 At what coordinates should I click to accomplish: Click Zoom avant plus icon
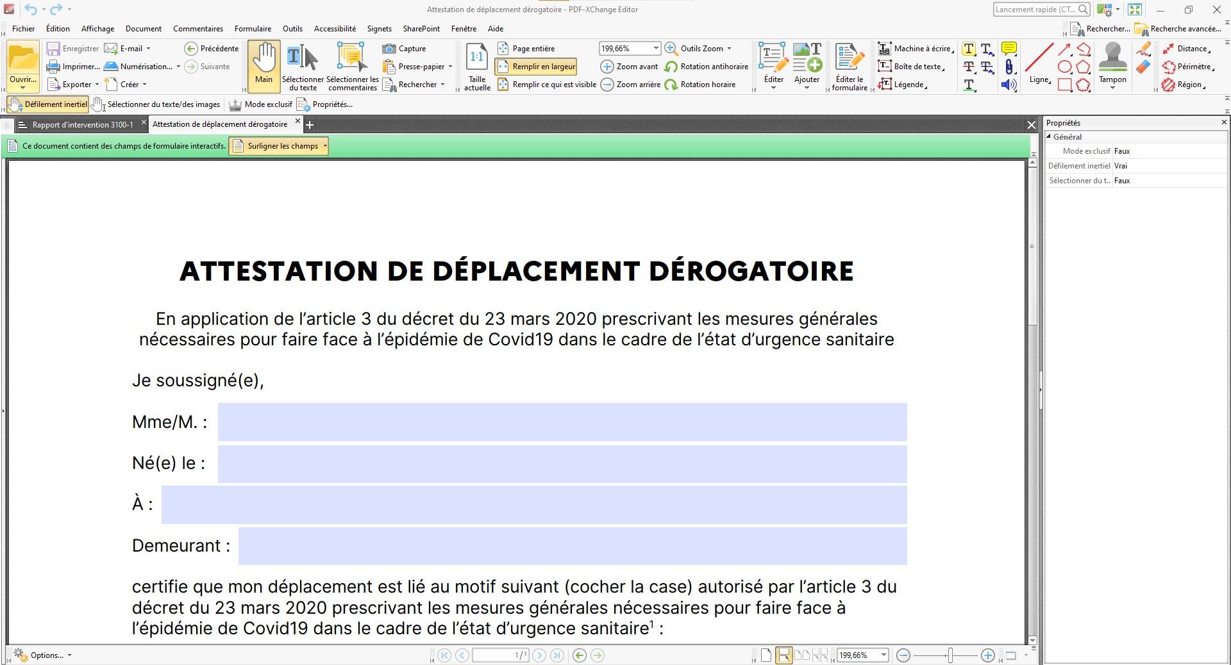click(x=607, y=67)
